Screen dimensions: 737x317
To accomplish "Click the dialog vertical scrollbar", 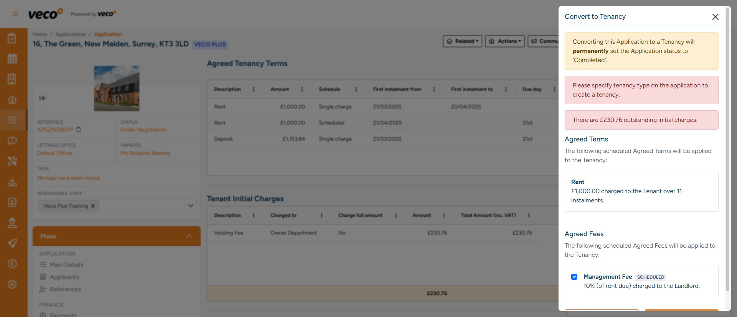I will click(x=727, y=149).
